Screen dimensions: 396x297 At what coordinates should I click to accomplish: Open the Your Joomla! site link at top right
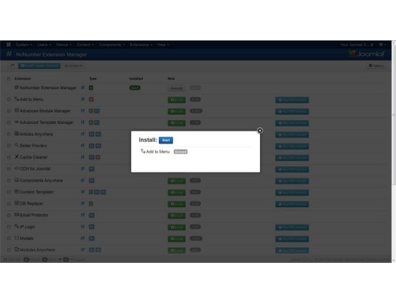click(357, 45)
